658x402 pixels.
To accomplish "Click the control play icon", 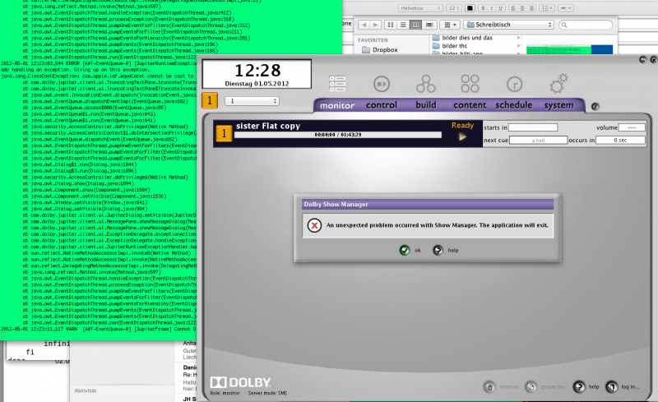I will [381, 84].
